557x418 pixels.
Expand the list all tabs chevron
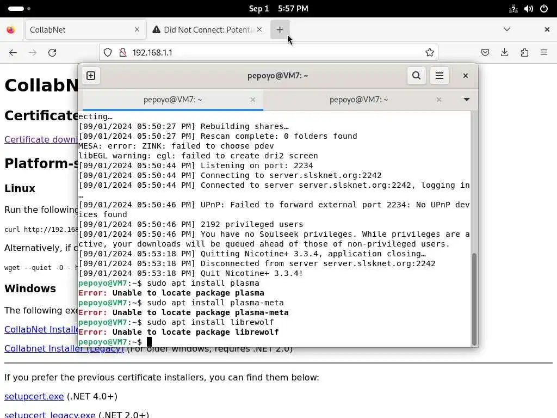[507, 29]
